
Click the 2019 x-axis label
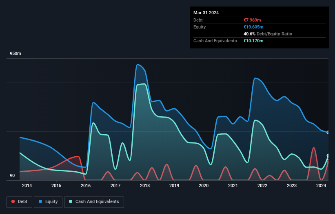pos(174,186)
